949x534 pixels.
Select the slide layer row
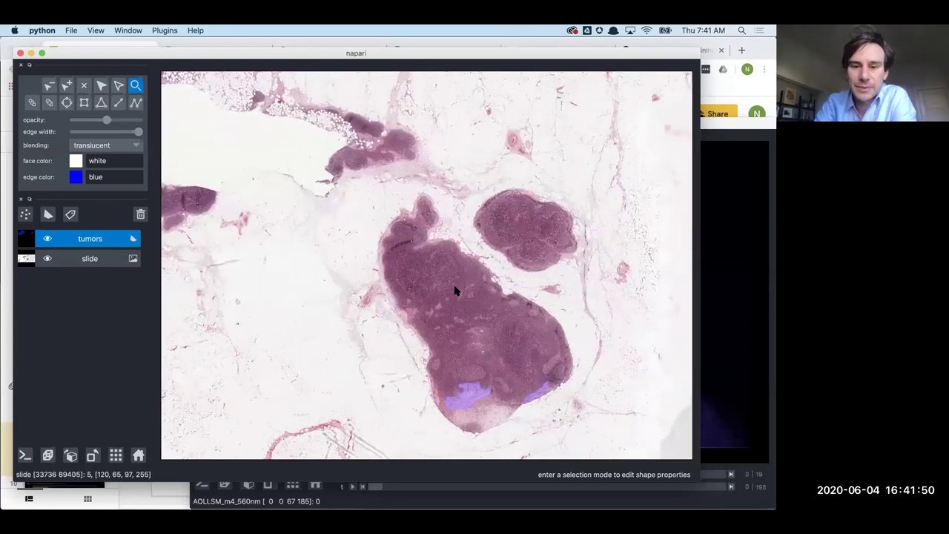coord(87,259)
